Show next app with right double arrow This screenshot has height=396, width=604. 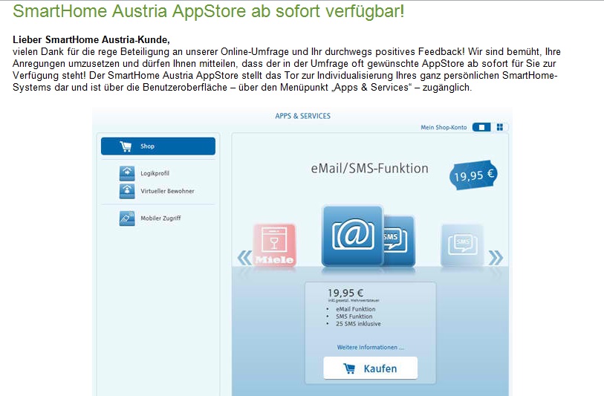click(x=496, y=258)
